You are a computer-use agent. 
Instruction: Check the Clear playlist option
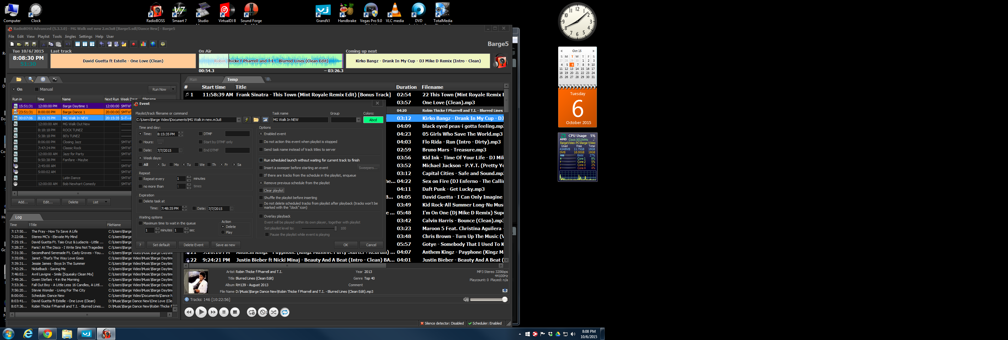261,190
